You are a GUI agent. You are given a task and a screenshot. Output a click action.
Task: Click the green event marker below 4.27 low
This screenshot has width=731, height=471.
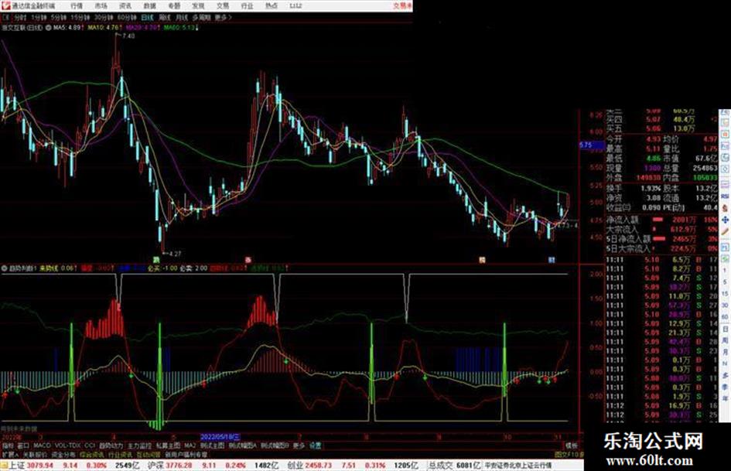(x=156, y=259)
